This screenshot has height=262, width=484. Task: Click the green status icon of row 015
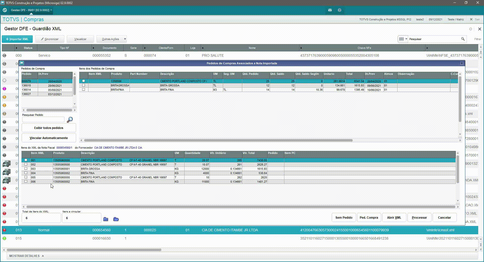click(4, 238)
